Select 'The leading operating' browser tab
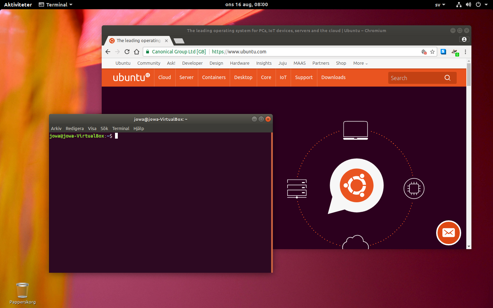 tap(139, 40)
